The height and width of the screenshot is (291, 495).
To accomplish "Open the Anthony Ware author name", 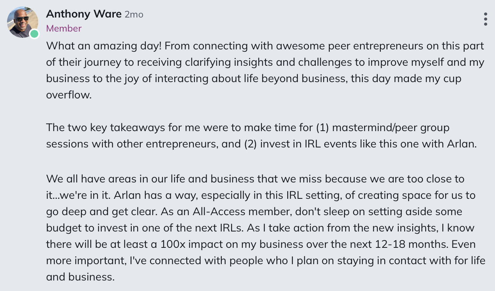I will (x=84, y=14).
